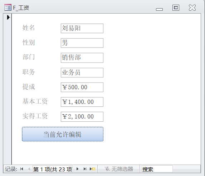Click the 部门 field showing 销售部
This screenshot has height=176, width=205.
pyautogui.click(x=82, y=58)
